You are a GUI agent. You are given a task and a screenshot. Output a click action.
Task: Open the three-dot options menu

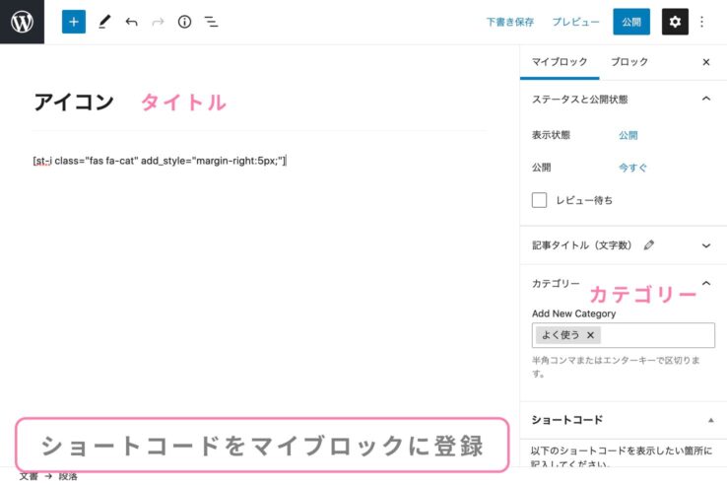[x=701, y=22]
